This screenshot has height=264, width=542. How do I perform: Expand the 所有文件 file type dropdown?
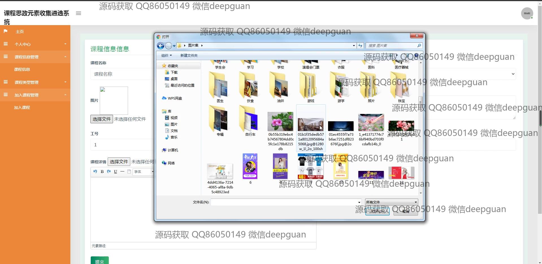coord(391,202)
